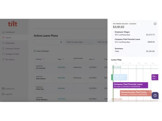Click the purple Co... leave bar
Image resolution: width=162 pixels, height=121 pixels.
[155, 77]
